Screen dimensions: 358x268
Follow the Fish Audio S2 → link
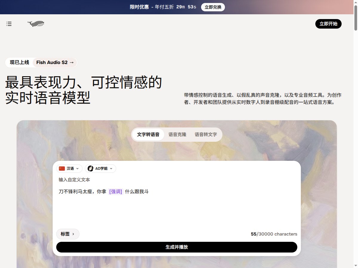[x=55, y=63]
